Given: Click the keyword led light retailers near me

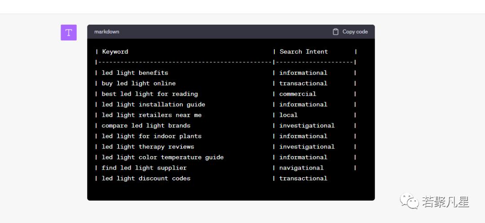Looking at the screenshot, I should 152,115.
